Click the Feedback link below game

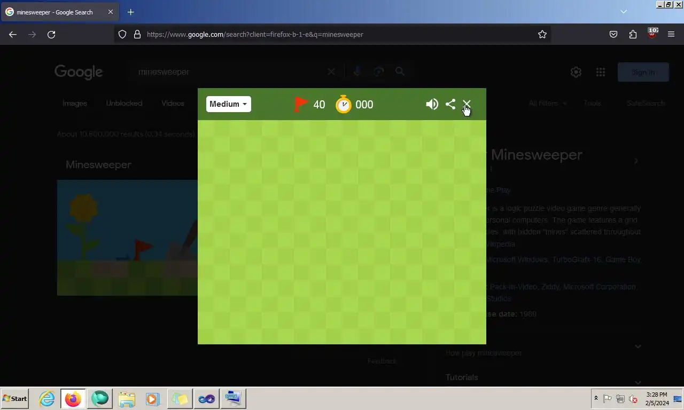coord(382,361)
